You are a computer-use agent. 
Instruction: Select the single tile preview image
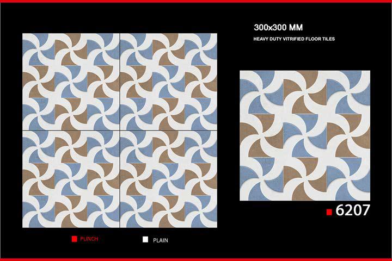pos(305,135)
